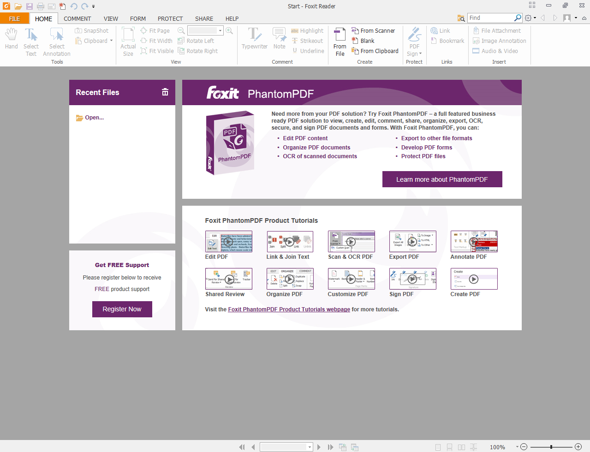Create PDF From Clipboard
590x452 pixels.
coord(375,51)
